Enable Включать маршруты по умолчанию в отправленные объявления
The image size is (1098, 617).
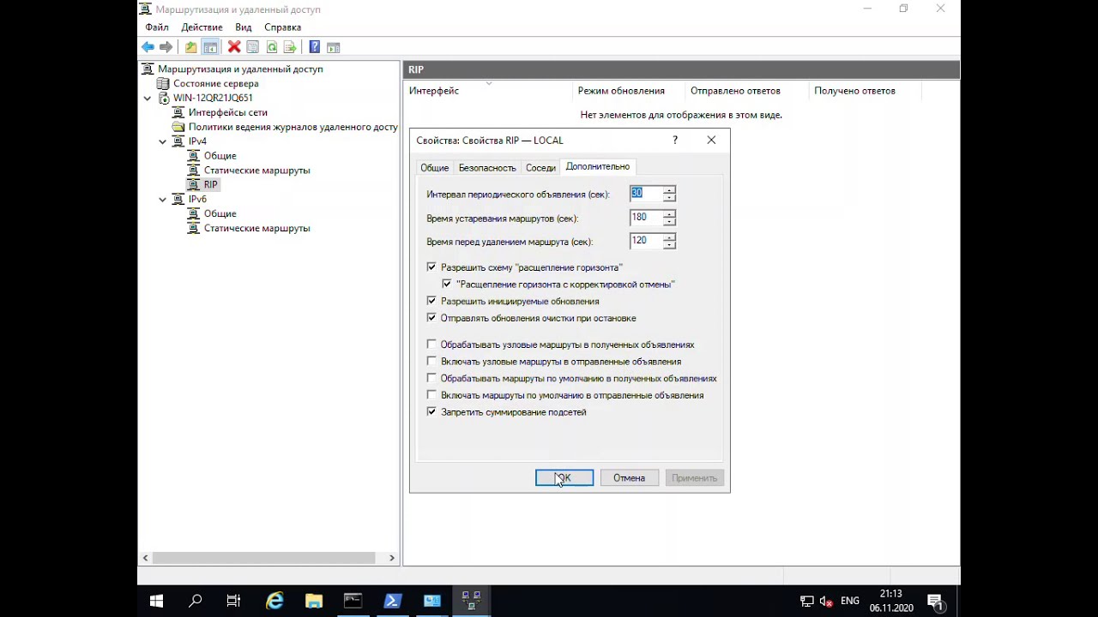431,395
